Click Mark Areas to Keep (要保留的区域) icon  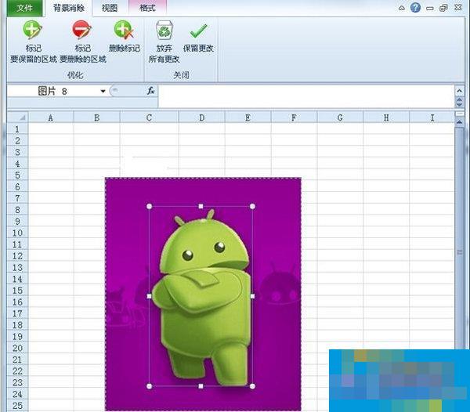(33, 30)
